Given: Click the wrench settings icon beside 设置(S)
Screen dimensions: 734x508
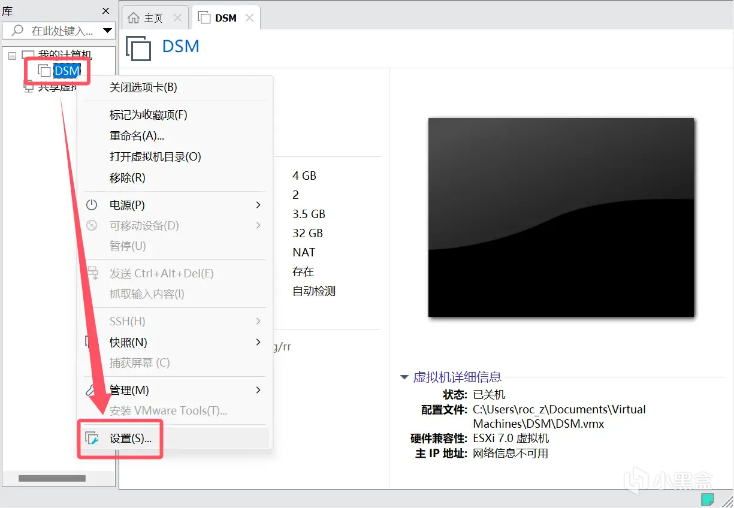Looking at the screenshot, I should pyautogui.click(x=92, y=438).
